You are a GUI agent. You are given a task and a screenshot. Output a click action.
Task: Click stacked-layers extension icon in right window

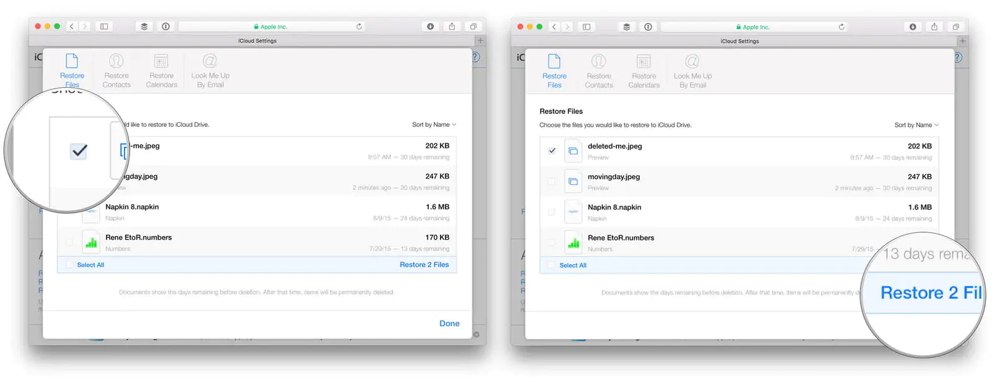click(626, 27)
